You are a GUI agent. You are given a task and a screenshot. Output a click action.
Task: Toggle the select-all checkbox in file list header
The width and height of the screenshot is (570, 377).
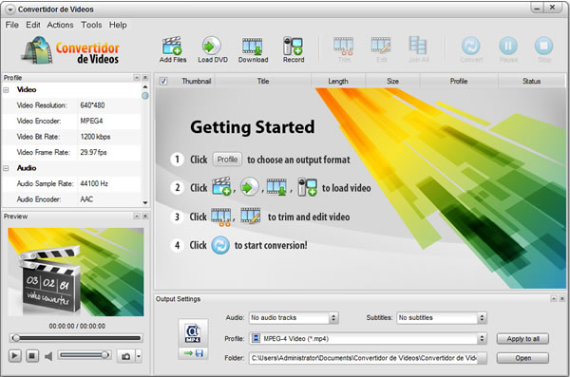click(x=163, y=81)
